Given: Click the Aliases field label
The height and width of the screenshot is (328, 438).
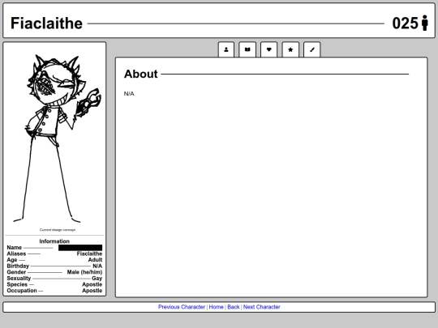Looking at the screenshot, I should pos(16,253).
